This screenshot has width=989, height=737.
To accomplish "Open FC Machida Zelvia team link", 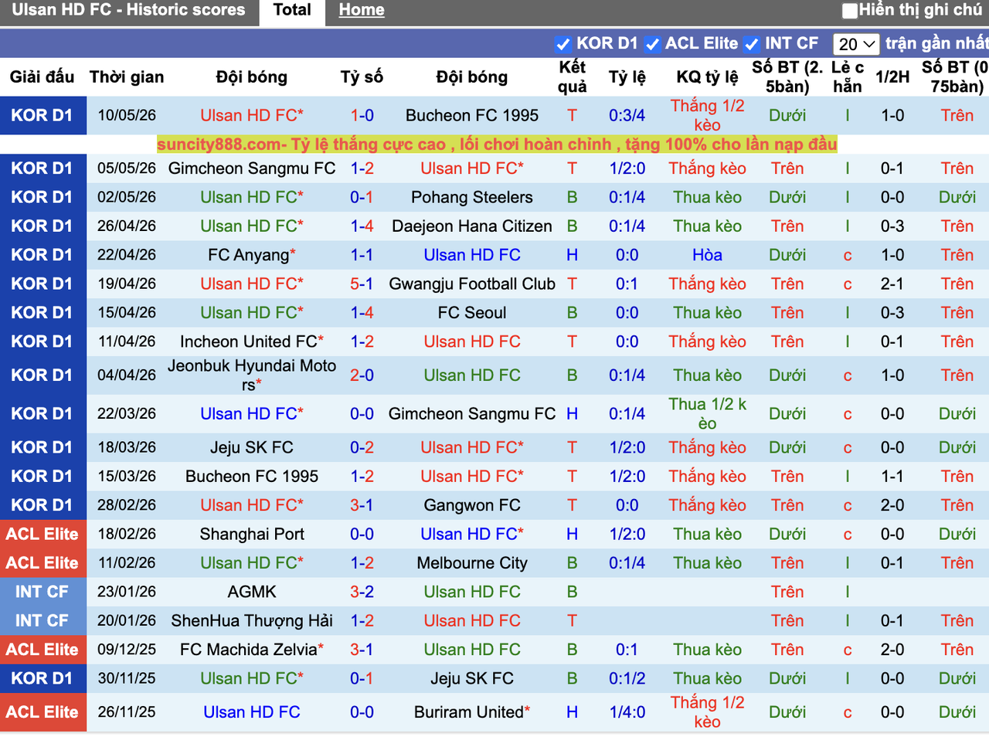I will [x=249, y=650].
